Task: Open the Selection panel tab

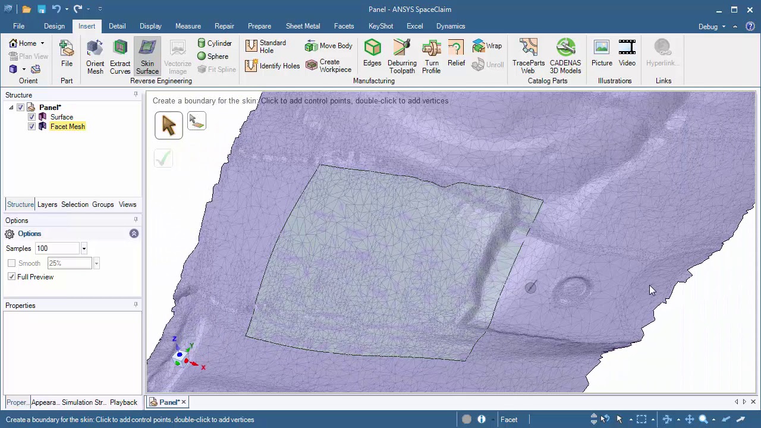Action: click(x=75, y=204)
